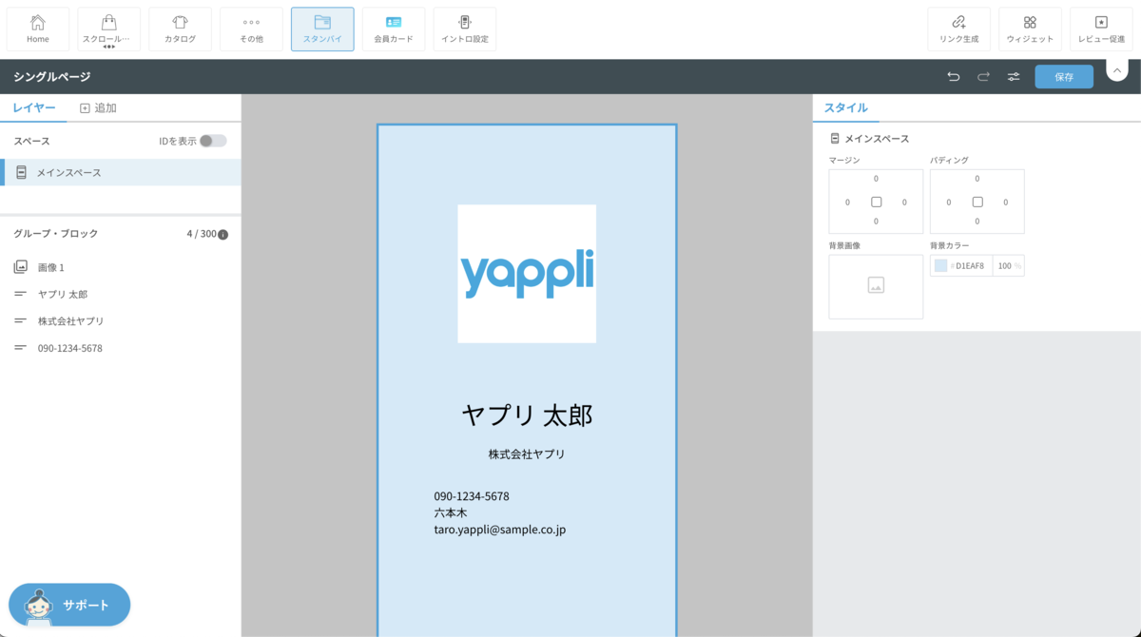Open the background color swatch D1EAF8
1141x637 pixels.
[940, 266]
